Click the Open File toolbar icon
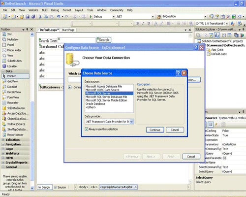 coord(22,17)
